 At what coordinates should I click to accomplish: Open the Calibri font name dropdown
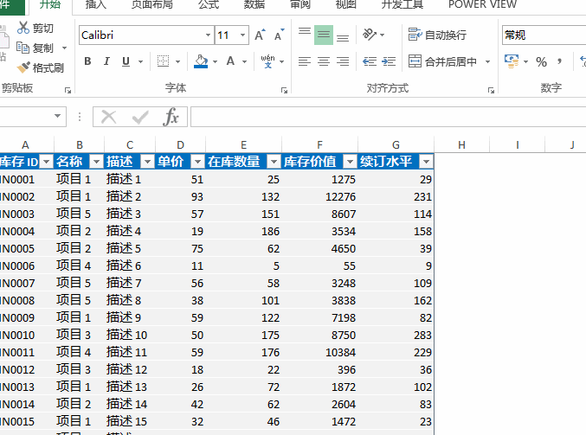point(208,35)
